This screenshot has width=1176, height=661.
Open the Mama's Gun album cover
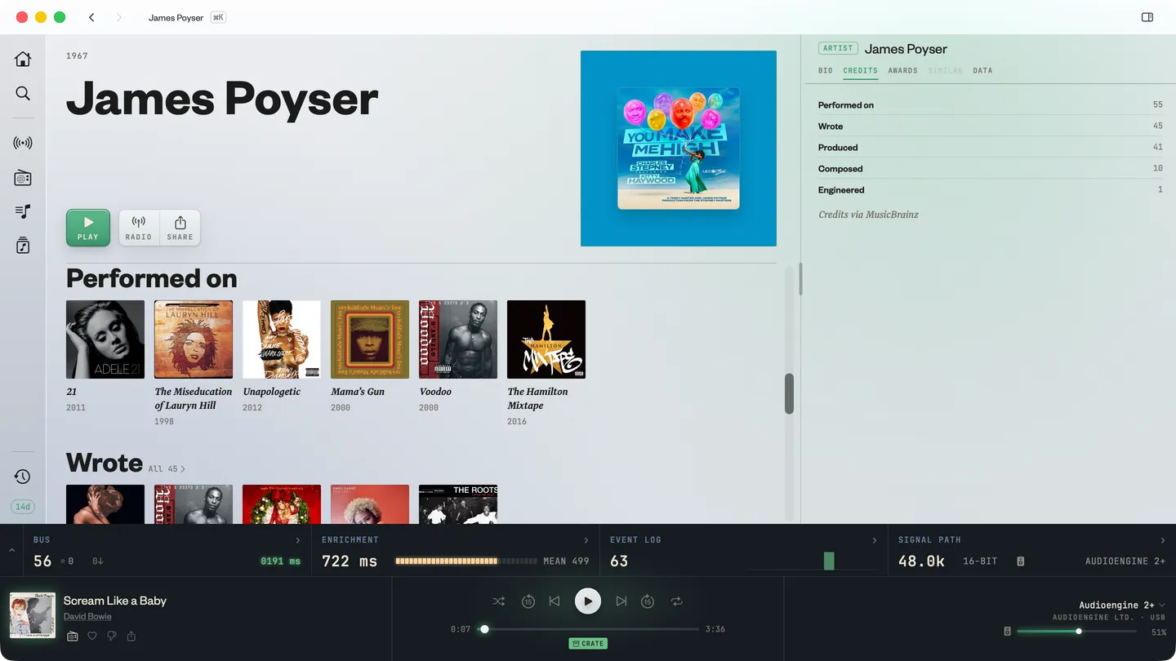tap(370, 339)
